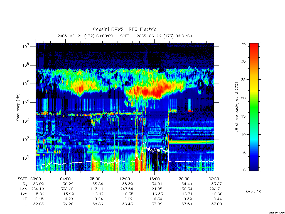Image resolution: width=285 pixels, height=214 pixels.
Task: Select the Rs value '33.87'
Action: (x=217, y=184)
